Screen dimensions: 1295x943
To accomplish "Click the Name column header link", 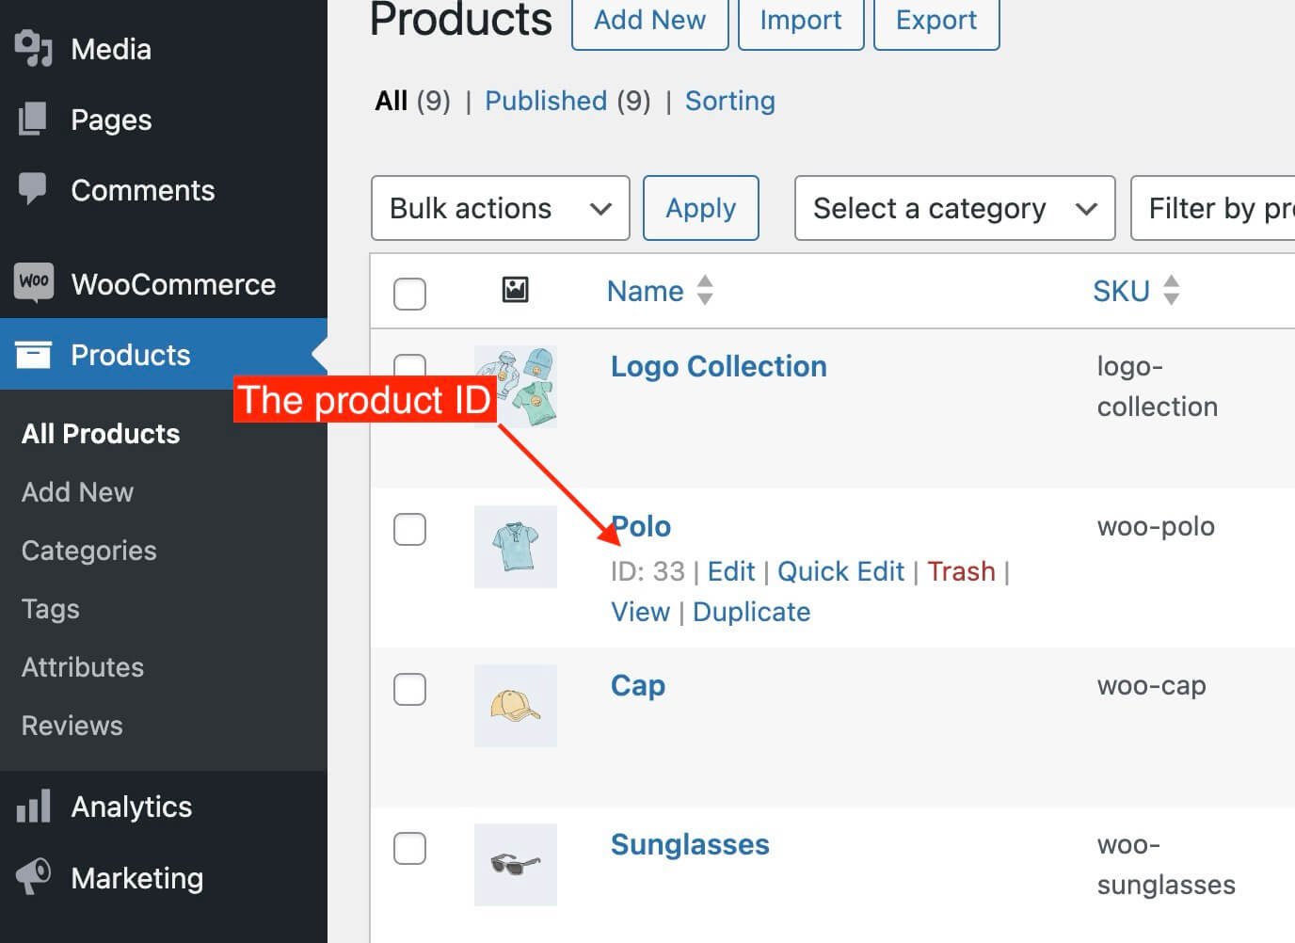I will 646,291.
